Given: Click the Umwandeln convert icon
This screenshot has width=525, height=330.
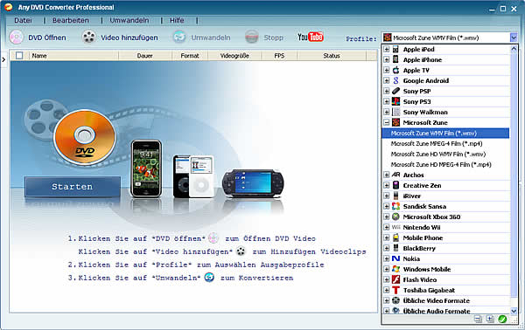Looking at the screenshot, I should tap(179, 37).
